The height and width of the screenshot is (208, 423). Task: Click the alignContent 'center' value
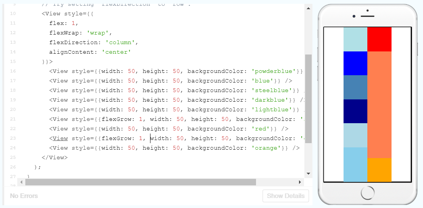(x=116, y=52)
